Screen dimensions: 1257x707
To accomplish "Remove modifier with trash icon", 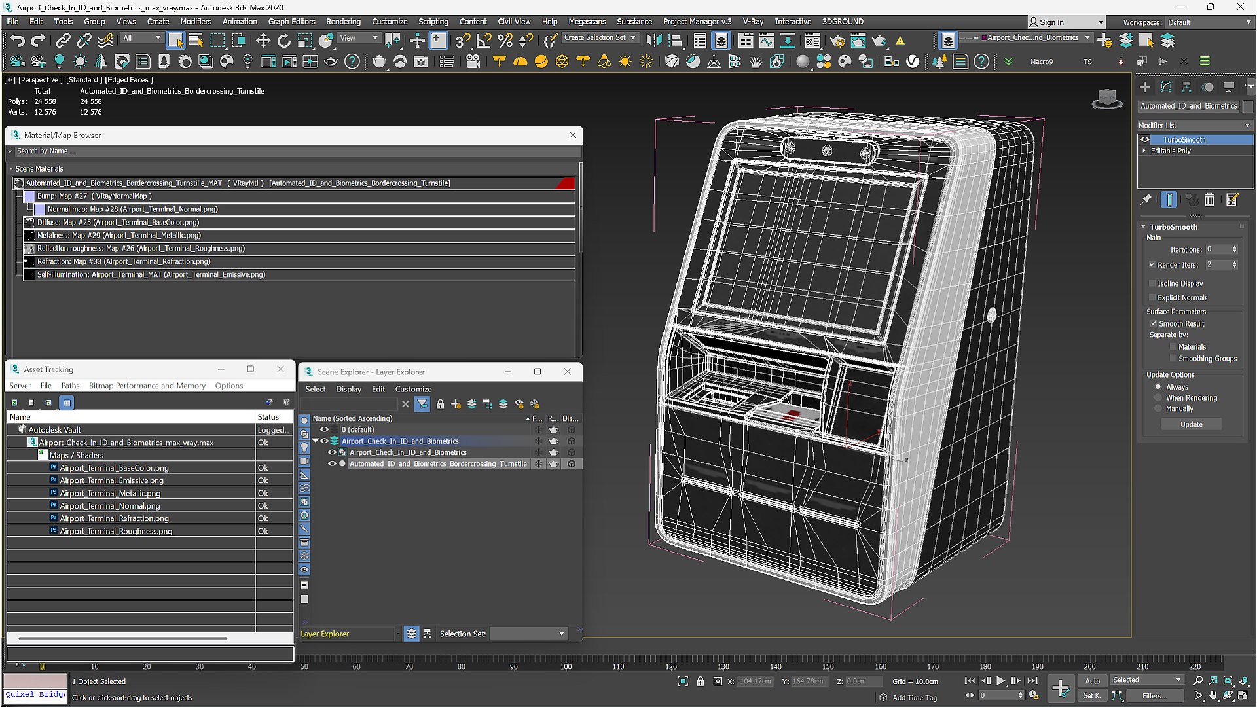I will [x=1209, y=200].
